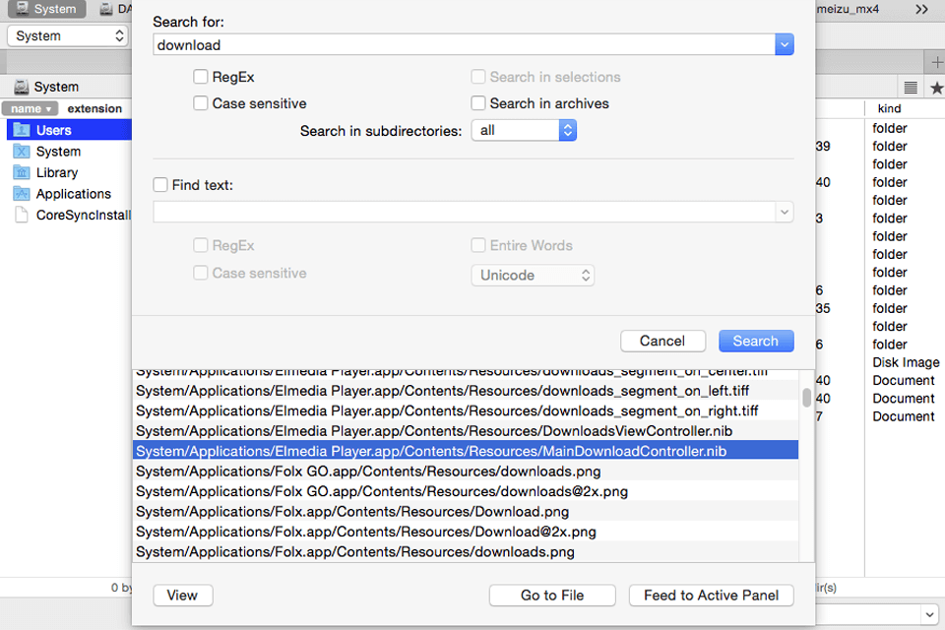Add new tab with plus icon
The width and height of the screenshot is (945, 630).
point(936,61)
